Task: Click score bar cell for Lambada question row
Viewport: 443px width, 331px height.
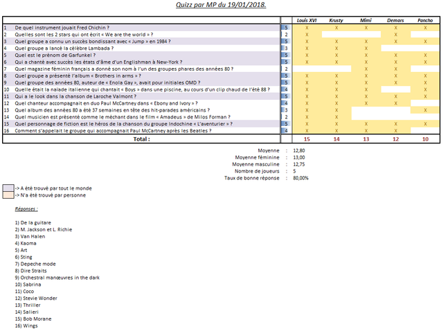Action: coord(286,48)
